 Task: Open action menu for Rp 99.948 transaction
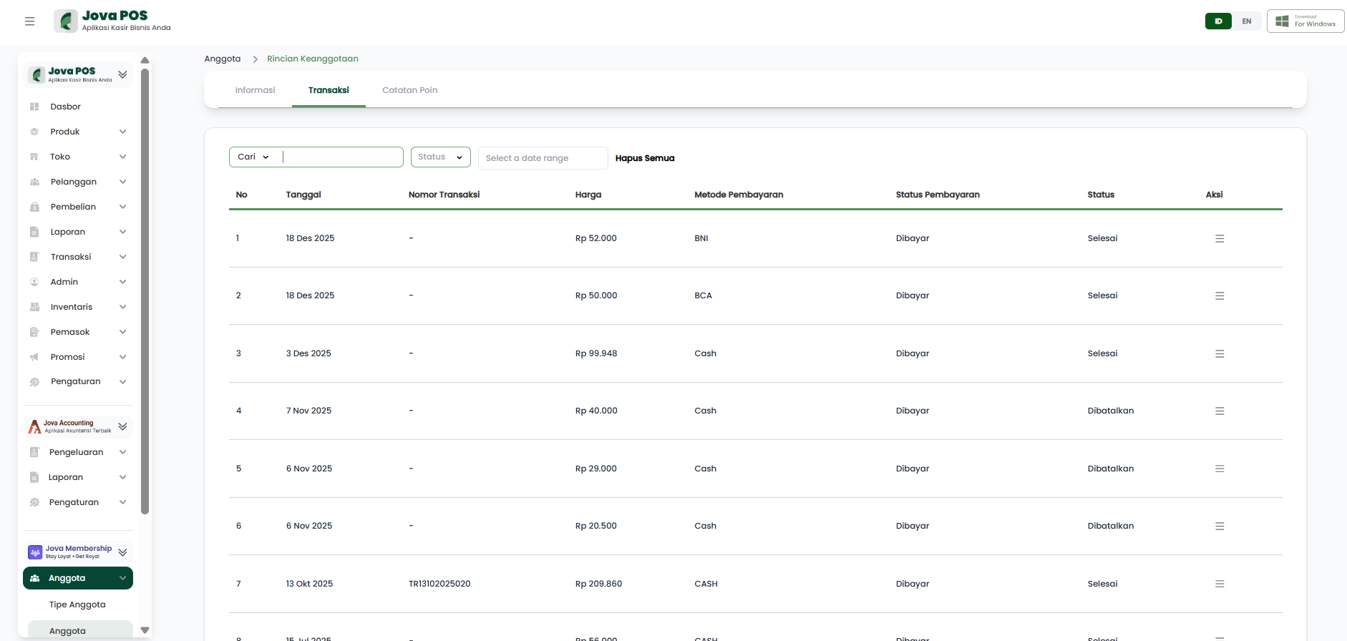click(1220, 353)
